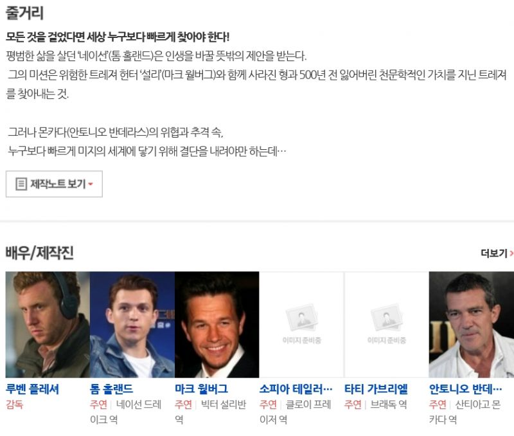Open 톰 홀랜드 photo thumbnail

[x=132, y=325]
